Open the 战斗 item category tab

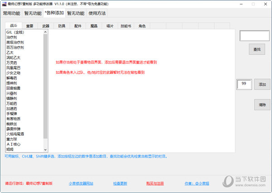click(x=14, y=25)
